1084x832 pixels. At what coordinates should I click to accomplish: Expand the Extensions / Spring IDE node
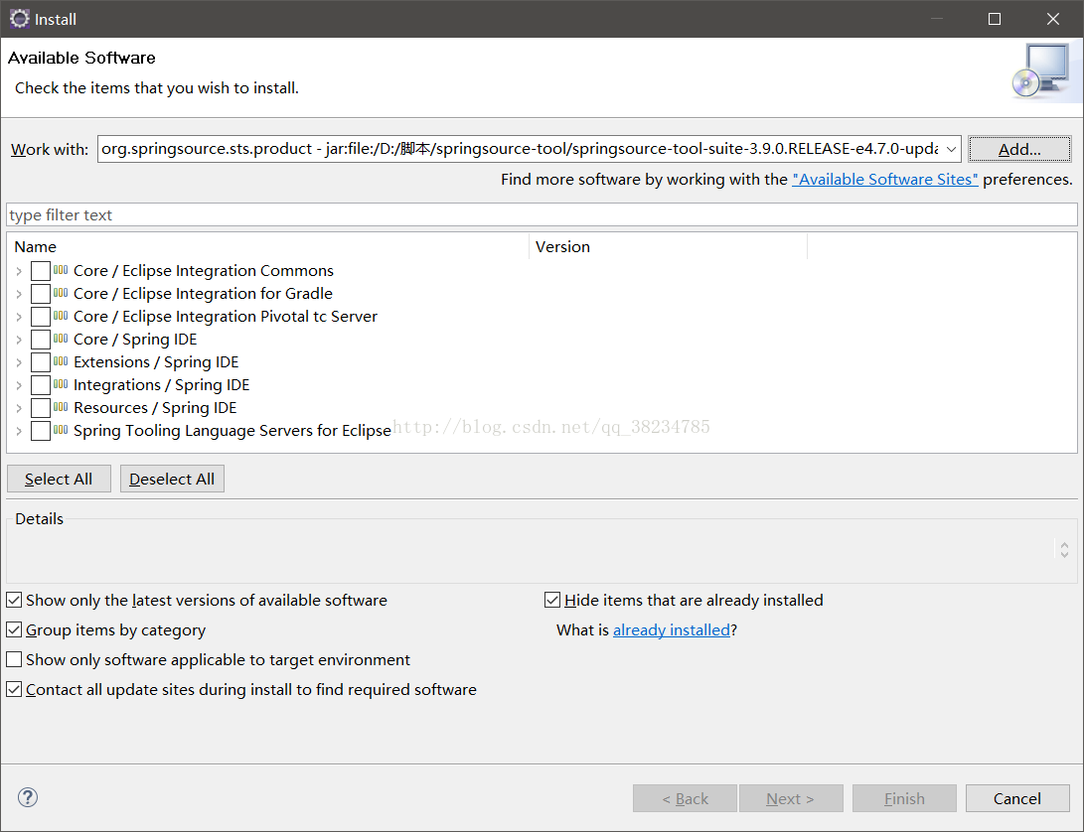pos(19,362)
